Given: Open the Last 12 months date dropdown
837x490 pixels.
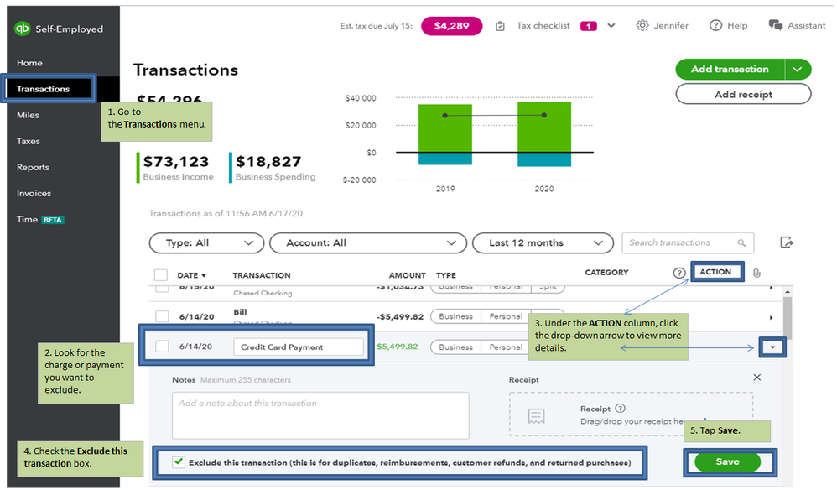Looking at the screenshot, I should 543,242.
